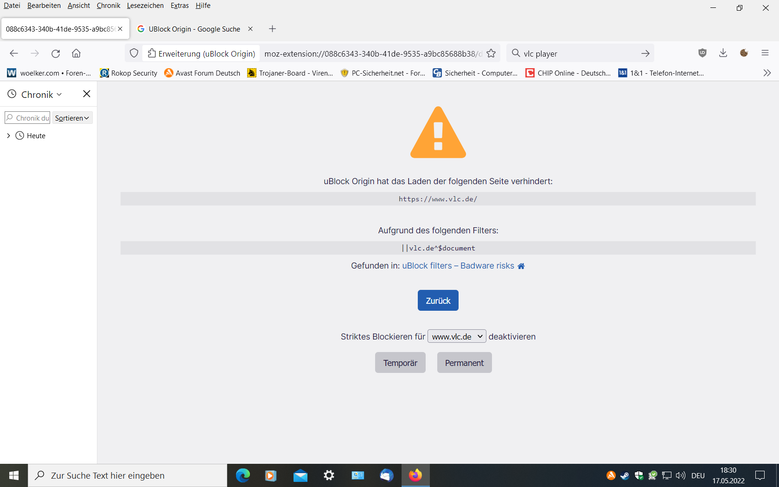Close the Chronik sidebar
Viewport: 779px width, 487px height.
click(87, 94)
